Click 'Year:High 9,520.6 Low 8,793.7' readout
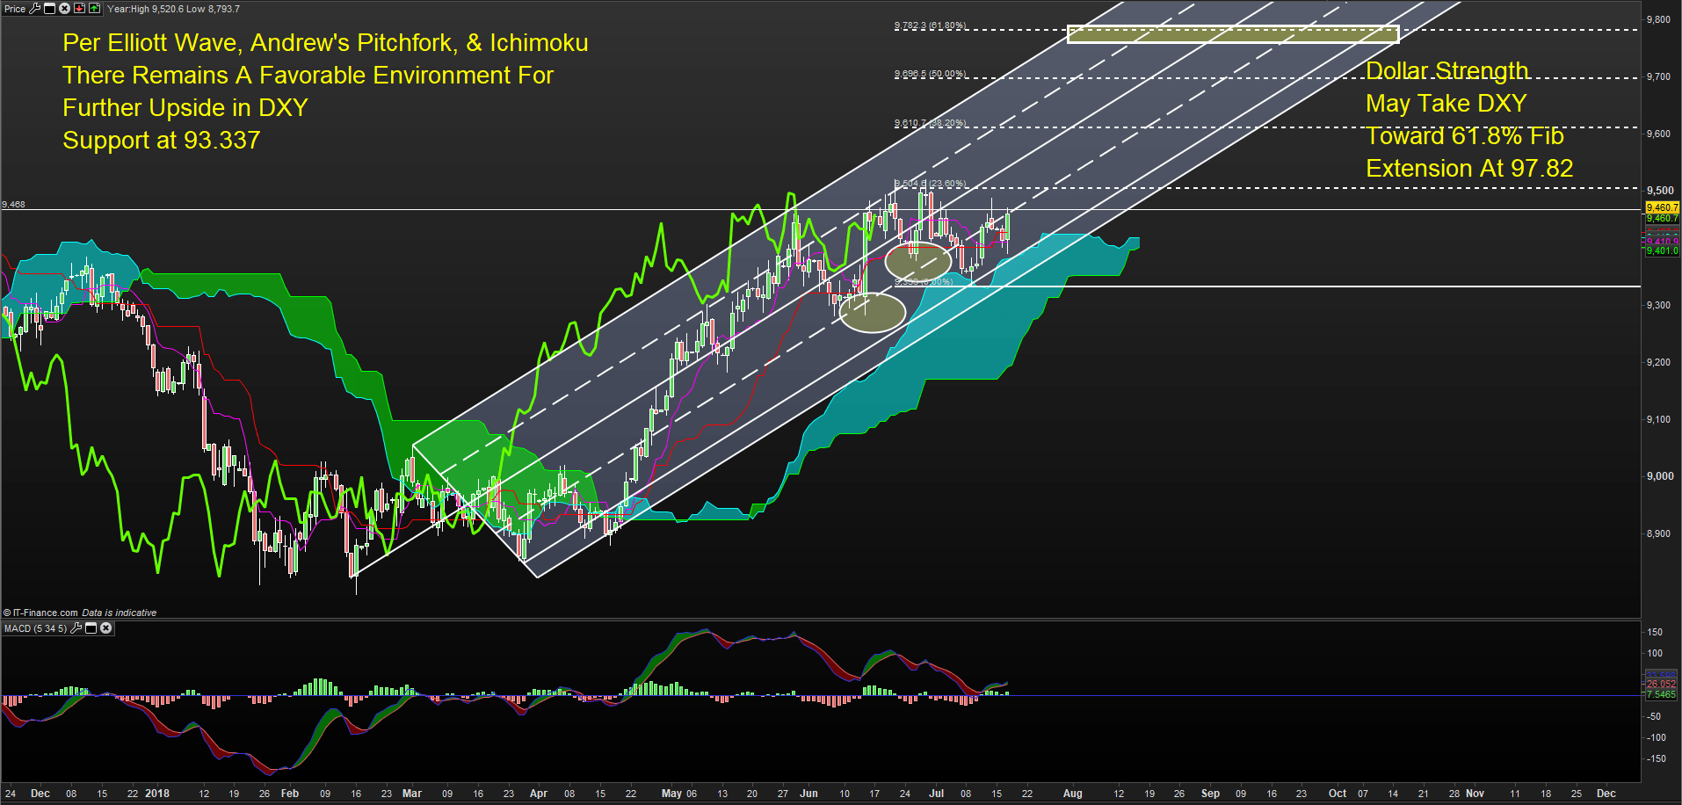The width and height of the screenshot is (1682, 805). pos(173,9)
